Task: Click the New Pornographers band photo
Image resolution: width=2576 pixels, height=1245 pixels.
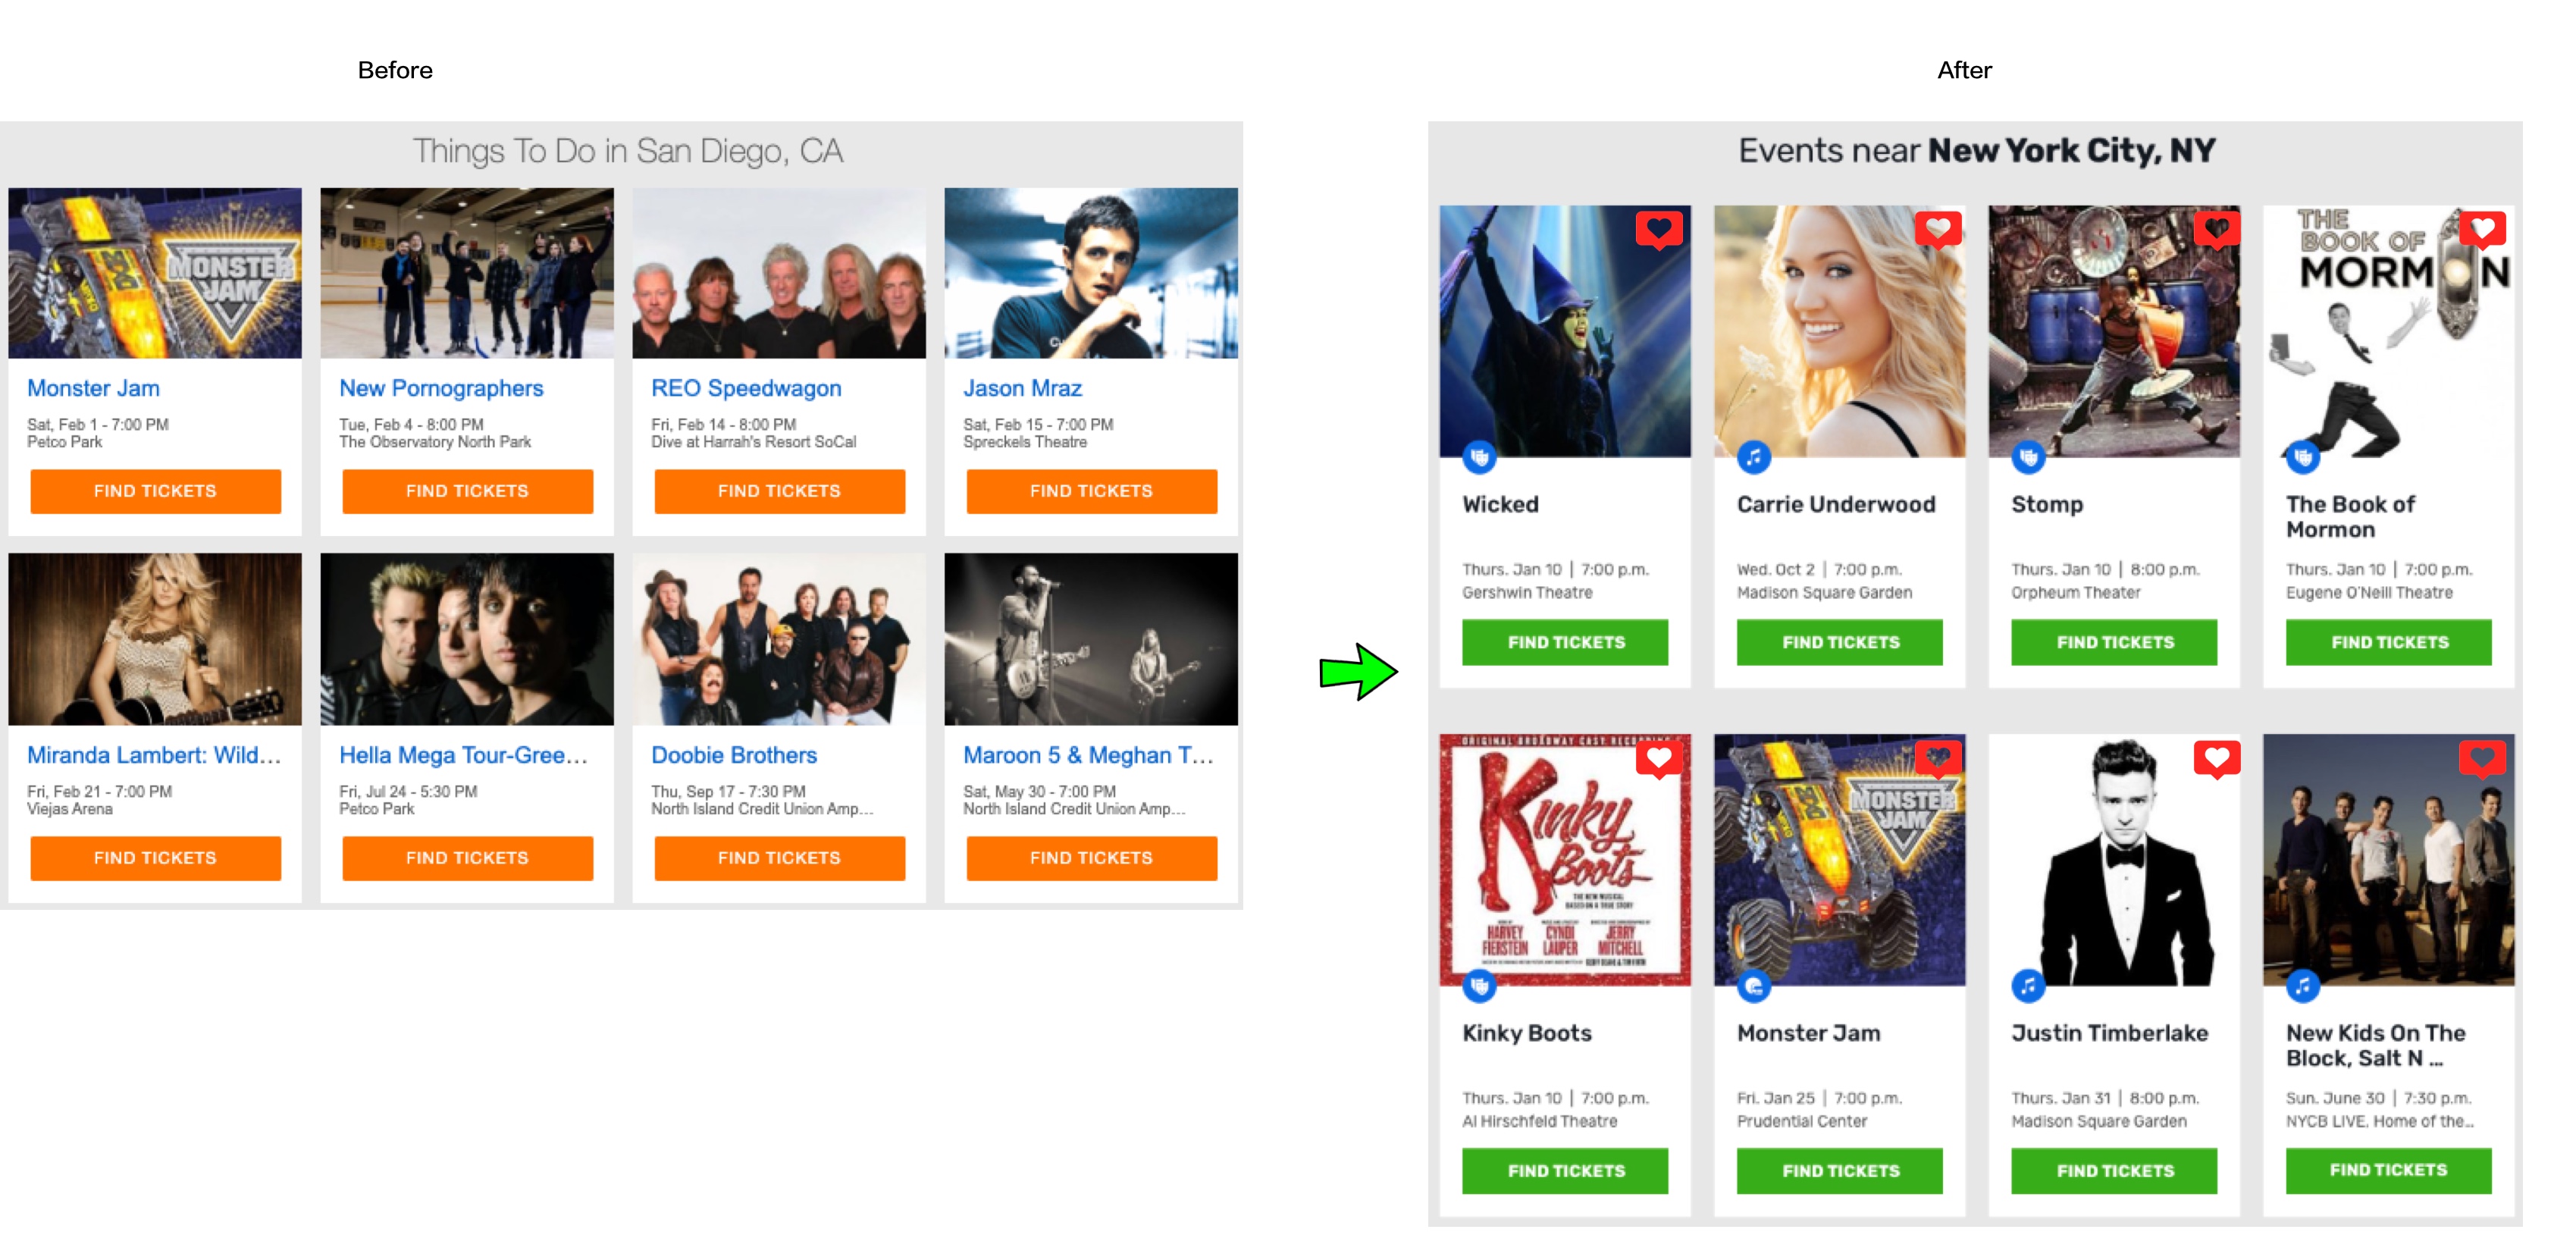Action: coord(467,273)
